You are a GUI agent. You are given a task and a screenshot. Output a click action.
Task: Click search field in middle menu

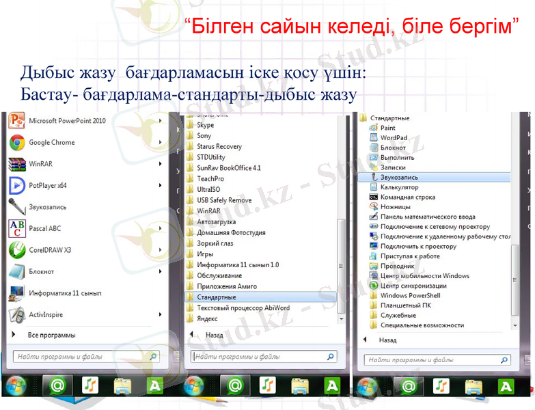(x=264, y=357)
